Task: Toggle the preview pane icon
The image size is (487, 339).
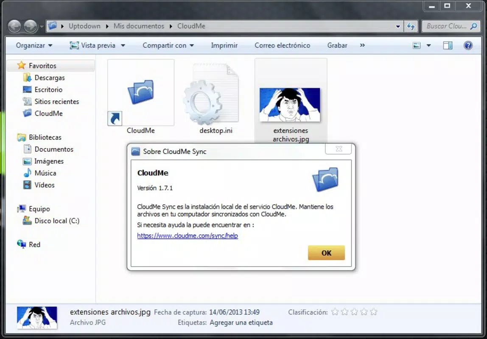Action: [448, 46]
